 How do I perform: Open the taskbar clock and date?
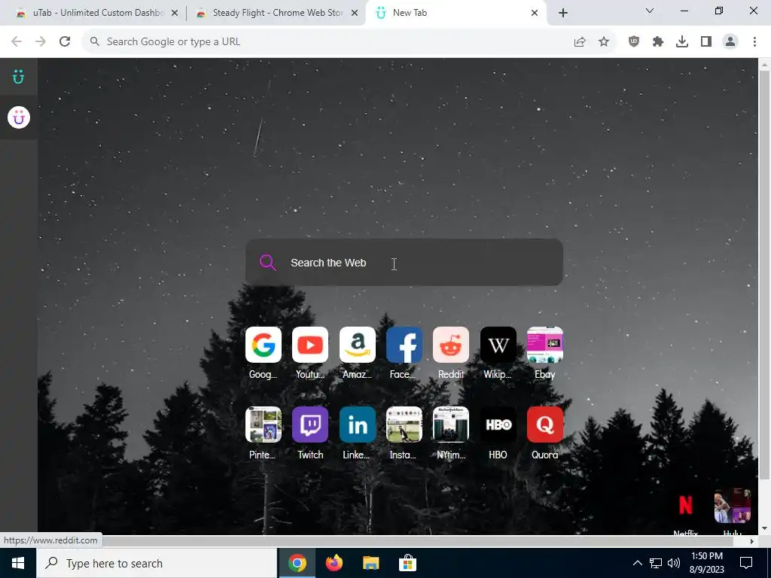tap(706, 563)
